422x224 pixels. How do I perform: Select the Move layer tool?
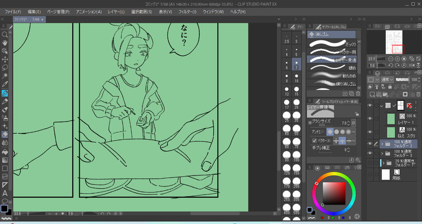tap(5, 60)
